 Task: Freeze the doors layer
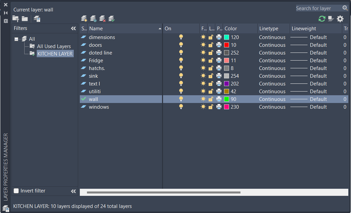click(203, 45)
